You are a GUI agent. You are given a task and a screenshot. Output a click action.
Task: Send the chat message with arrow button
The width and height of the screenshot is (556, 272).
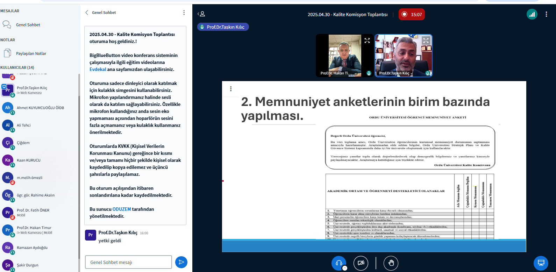[181, 262]
